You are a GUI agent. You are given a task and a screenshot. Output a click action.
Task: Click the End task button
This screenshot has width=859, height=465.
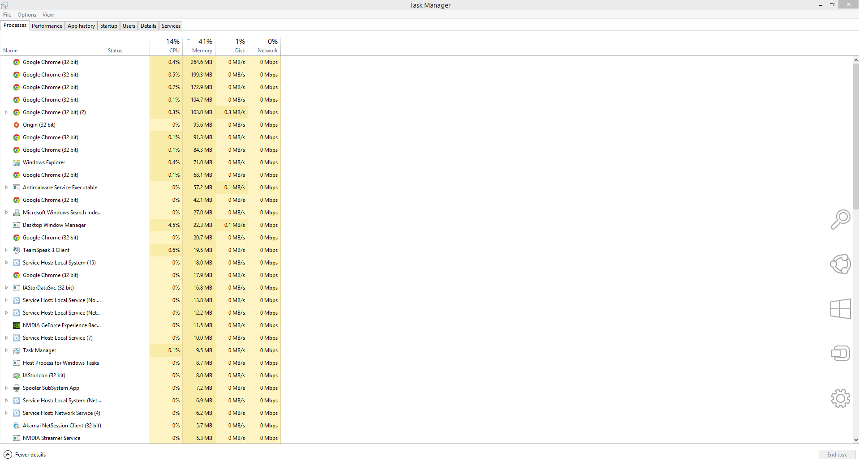pos(837,455)
